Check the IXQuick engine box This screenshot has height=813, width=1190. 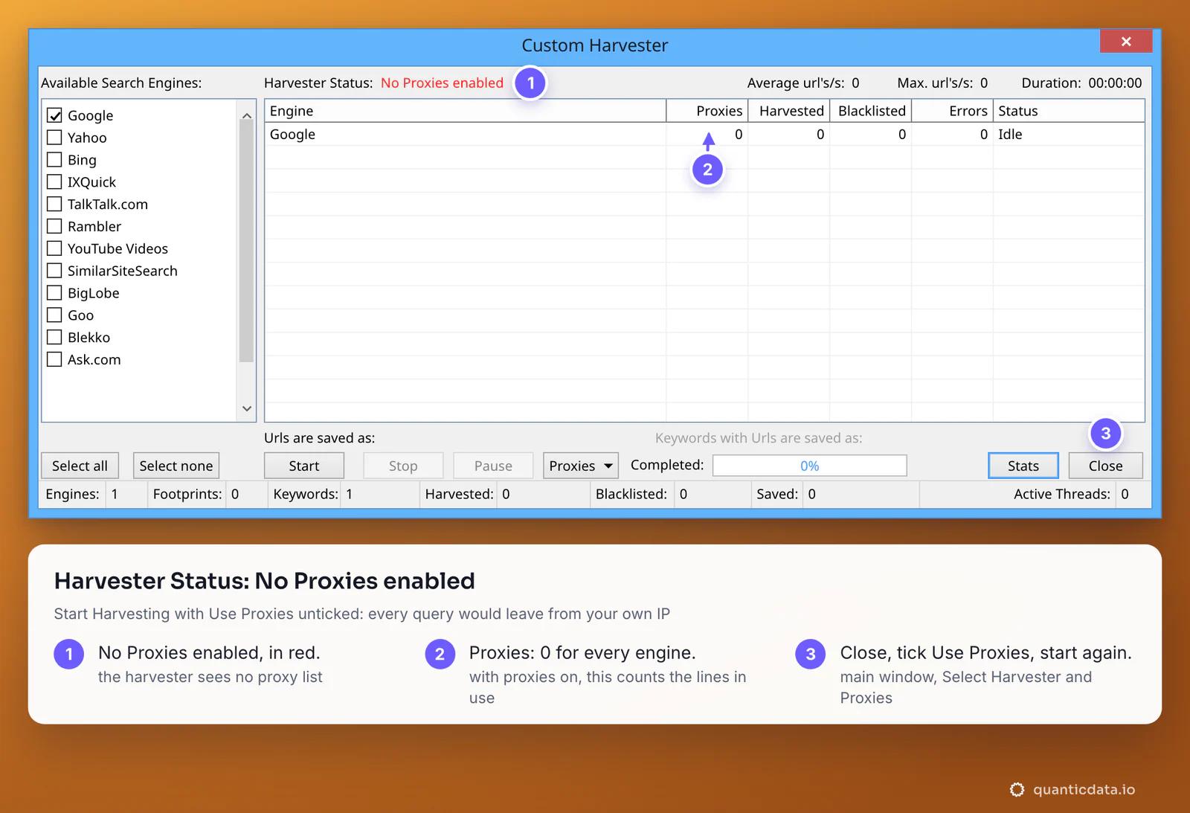pos(54,182)
